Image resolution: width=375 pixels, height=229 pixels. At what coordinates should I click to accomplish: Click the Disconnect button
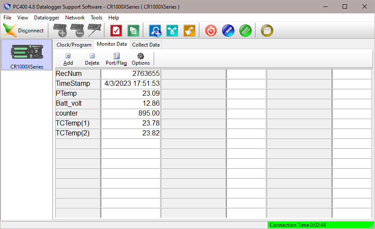click(23, 31)
